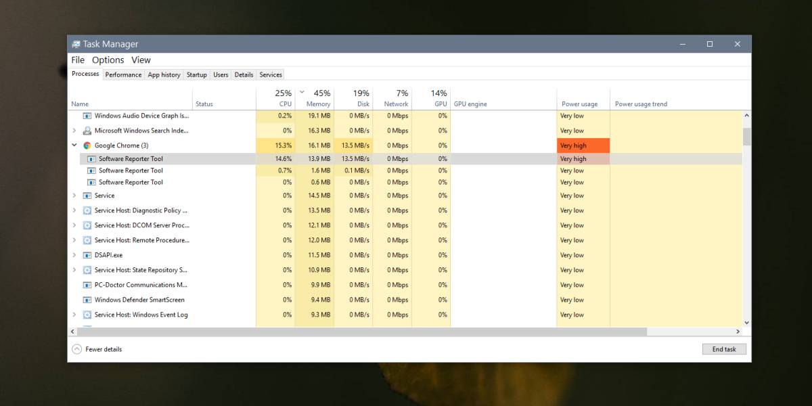Click the Windows Defender SmartScreen icon
The image size is (812, 406).
tap(87, 300)
